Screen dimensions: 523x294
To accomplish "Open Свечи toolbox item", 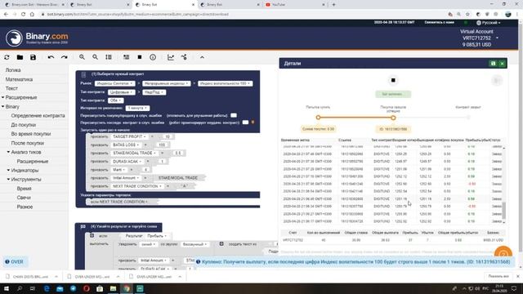I will 24,198.
